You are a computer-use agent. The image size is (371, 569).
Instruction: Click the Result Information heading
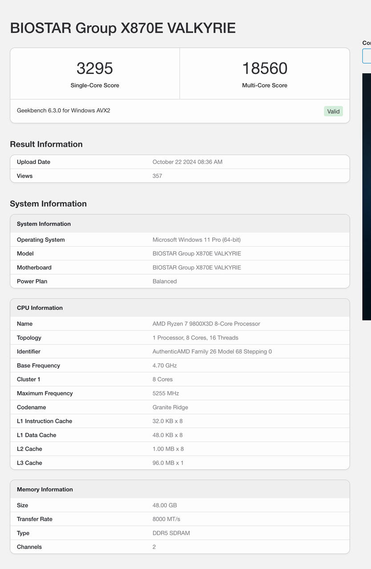[x=46, y=144]
